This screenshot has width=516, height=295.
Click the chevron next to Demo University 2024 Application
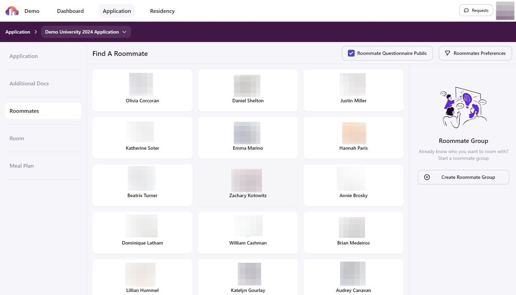pos(124,32)
